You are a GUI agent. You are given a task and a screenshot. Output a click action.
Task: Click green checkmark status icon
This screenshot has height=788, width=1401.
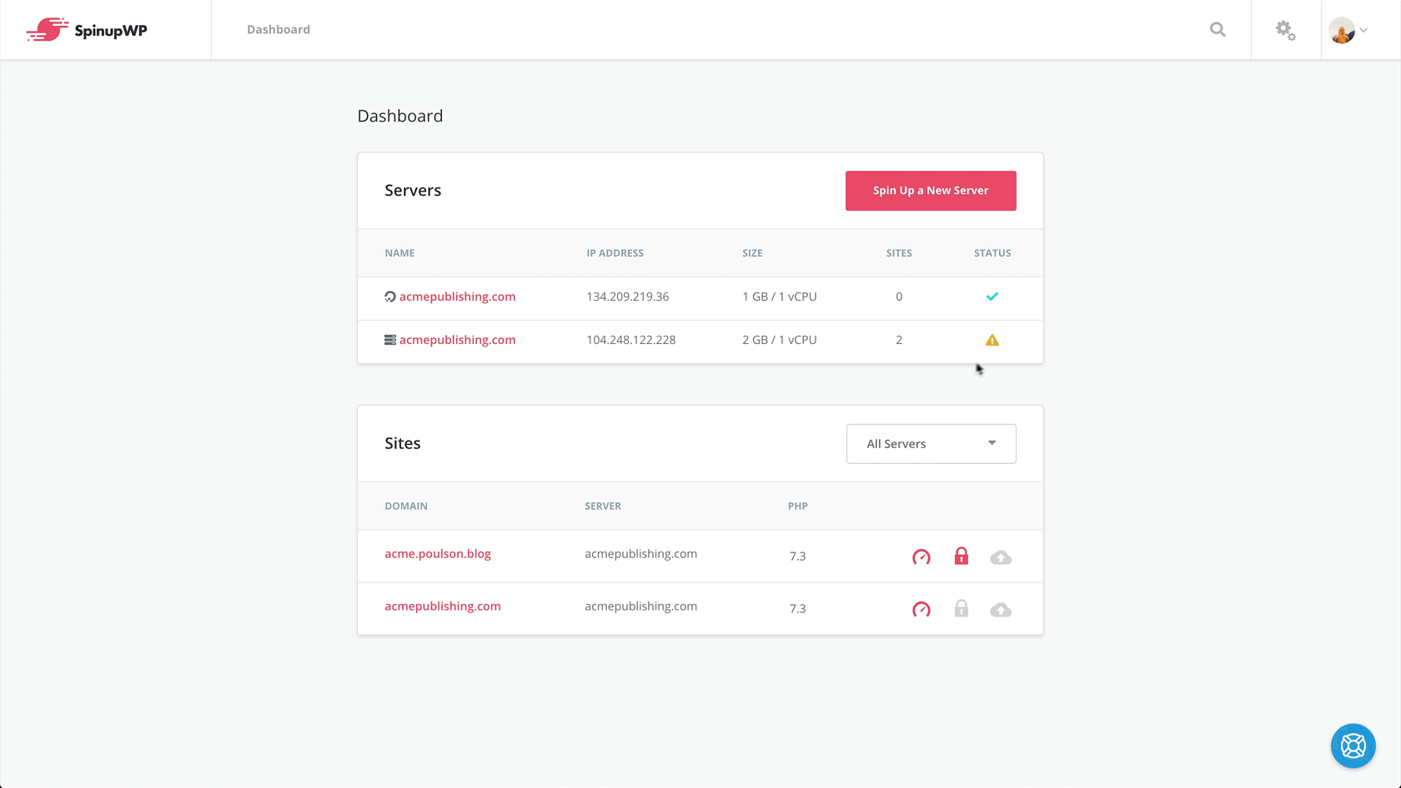992,297
